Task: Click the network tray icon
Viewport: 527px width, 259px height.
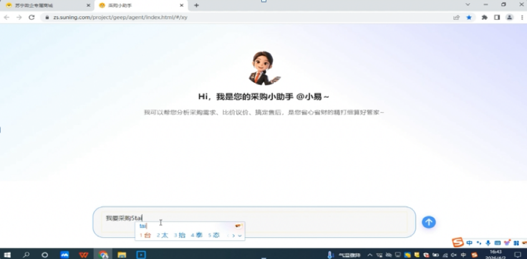Action: tap(445, 255)
